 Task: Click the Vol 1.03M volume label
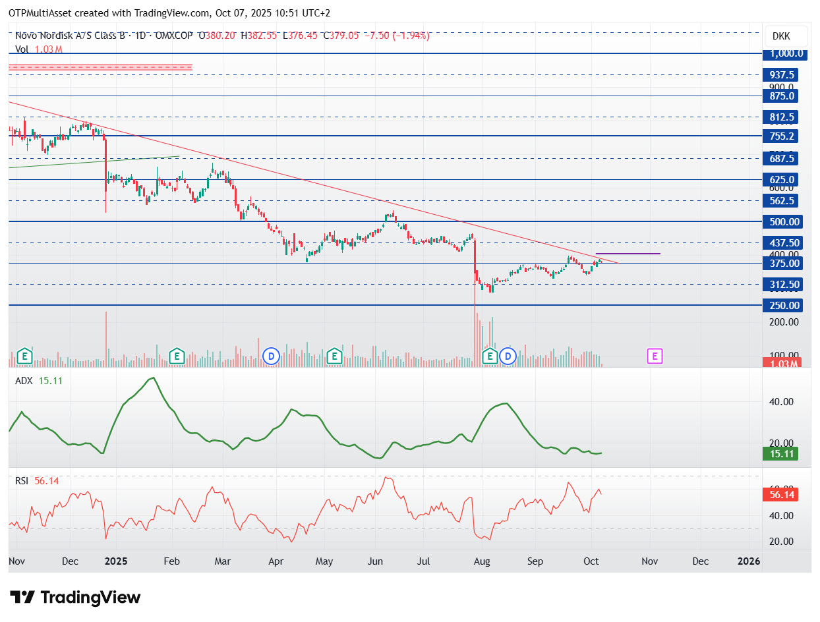[x=39, y=49]
